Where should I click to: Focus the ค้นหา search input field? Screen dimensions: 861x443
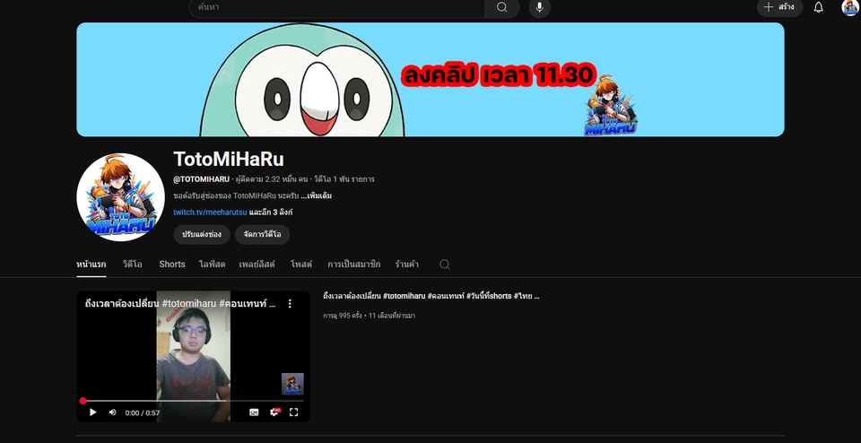[336, 7]
